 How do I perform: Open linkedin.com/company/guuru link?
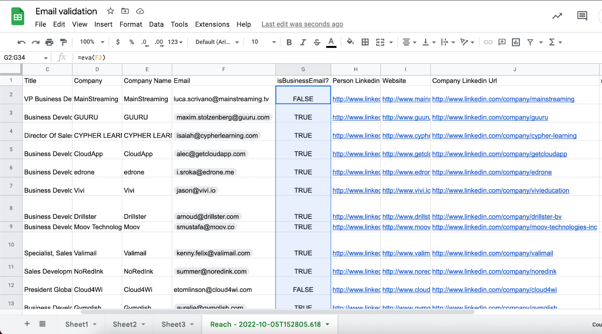point(490,117)
